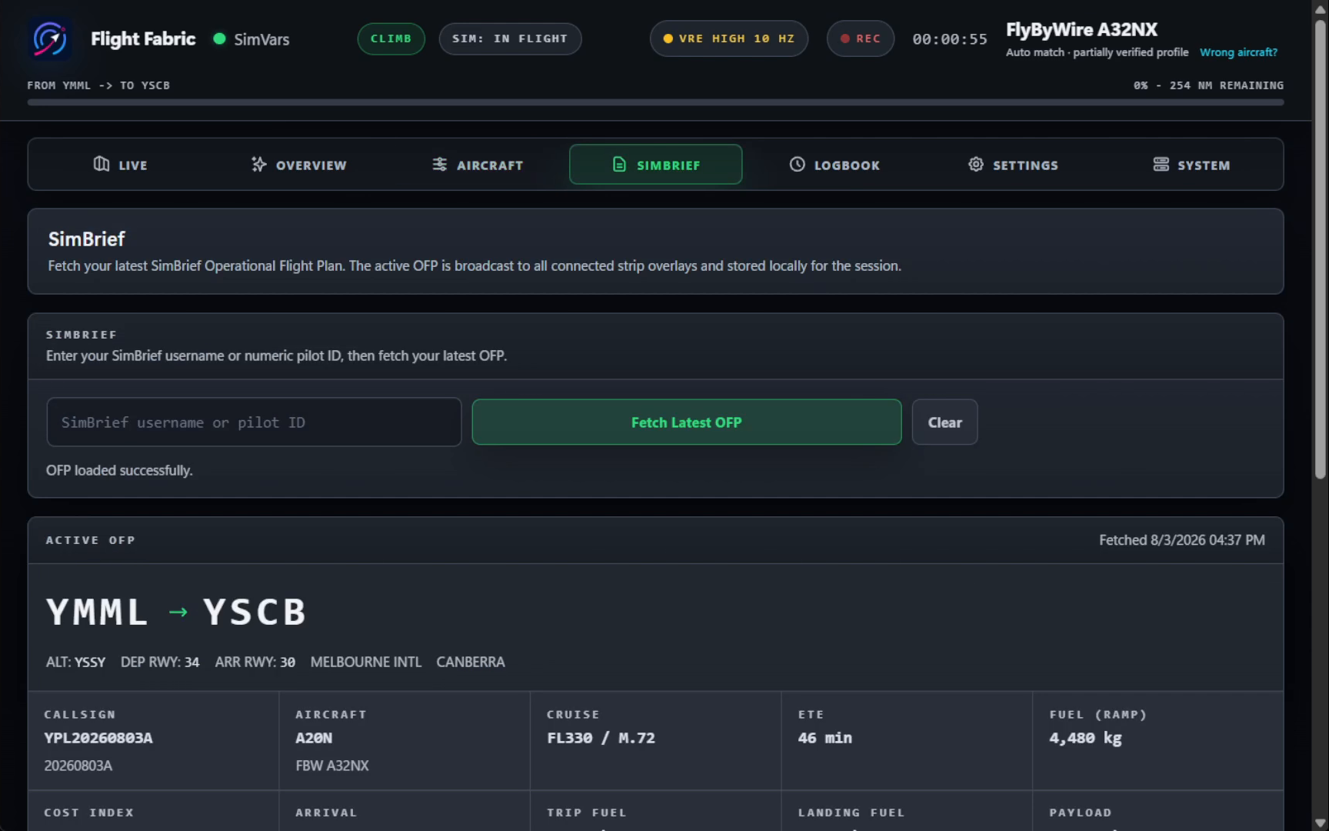This screenshot has width=1329, height=831.
Task: Click the scrollbar down arrow
Action: [1320, 823]
